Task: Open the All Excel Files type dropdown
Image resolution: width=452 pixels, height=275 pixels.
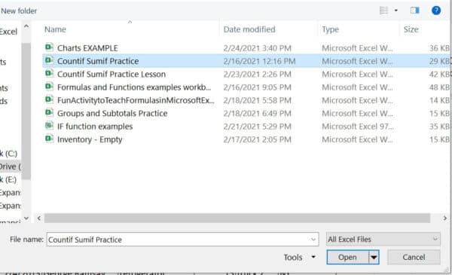Action: 383,240
